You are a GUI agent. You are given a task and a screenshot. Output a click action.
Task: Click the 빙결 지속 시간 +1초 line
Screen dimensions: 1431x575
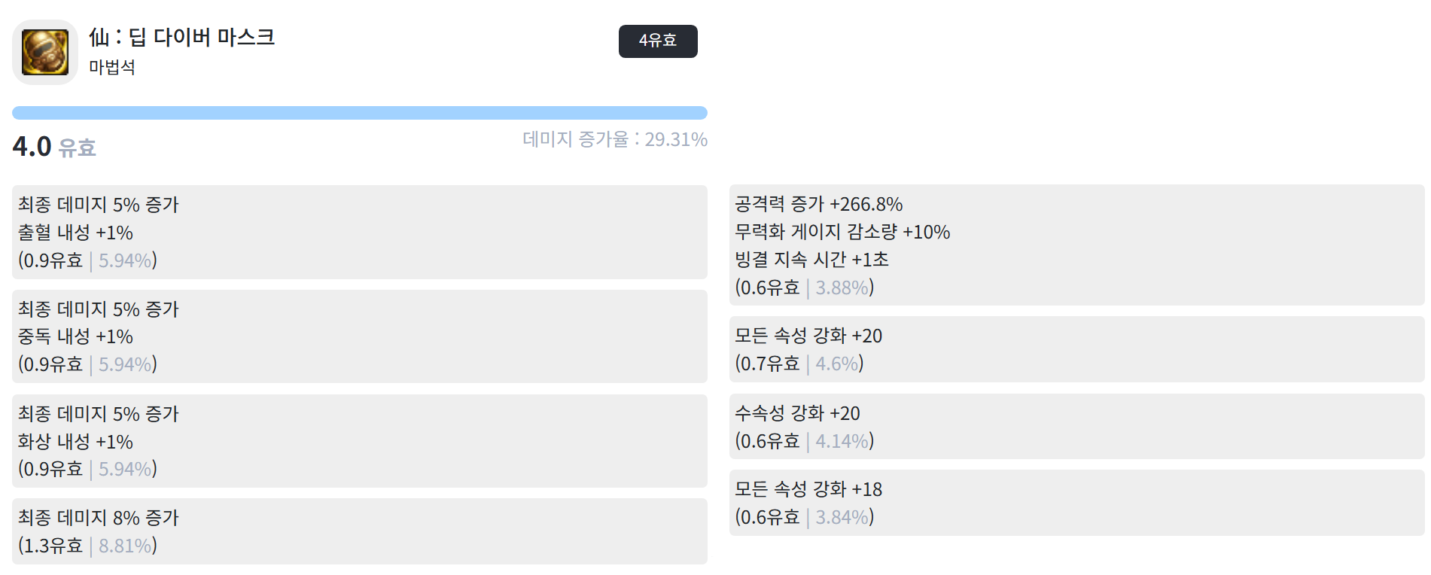[811, 260]
